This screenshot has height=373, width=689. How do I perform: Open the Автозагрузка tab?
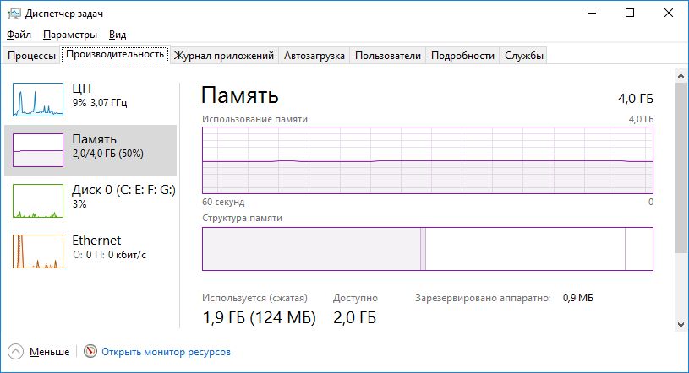coord(314,56)
